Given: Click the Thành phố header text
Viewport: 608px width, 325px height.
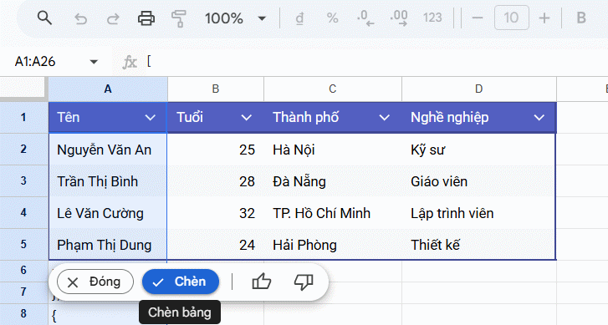Looking at the screenshot, I should (305, 117).
